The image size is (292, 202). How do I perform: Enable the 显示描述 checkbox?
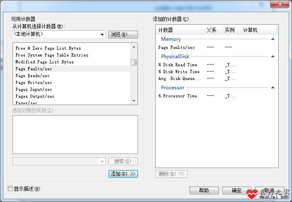10,189
